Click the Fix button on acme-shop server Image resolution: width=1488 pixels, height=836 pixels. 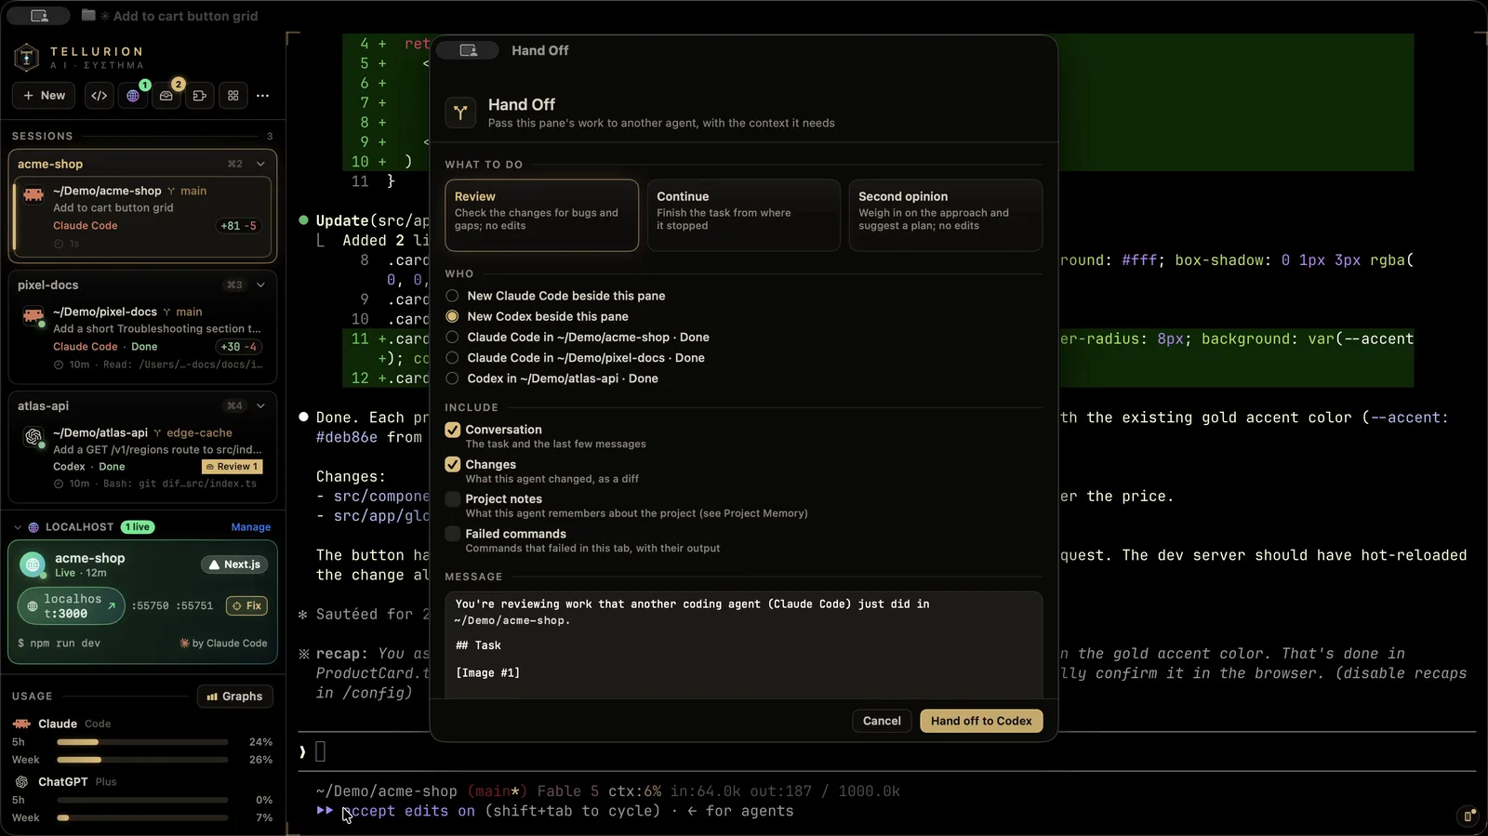[246, 605]
